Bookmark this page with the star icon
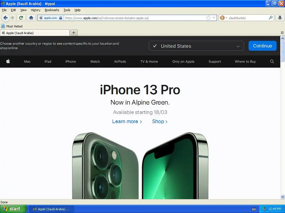This screenshot has height=213, width=285. pos(208,18)
